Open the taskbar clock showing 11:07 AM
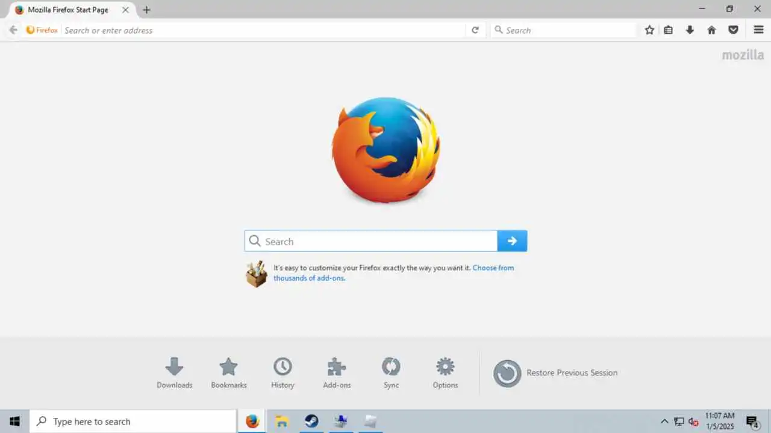This screenshot has height=433, width=771. 720,421
